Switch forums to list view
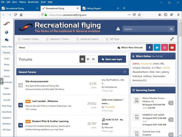The image size is (182, 137). (82, 59)
